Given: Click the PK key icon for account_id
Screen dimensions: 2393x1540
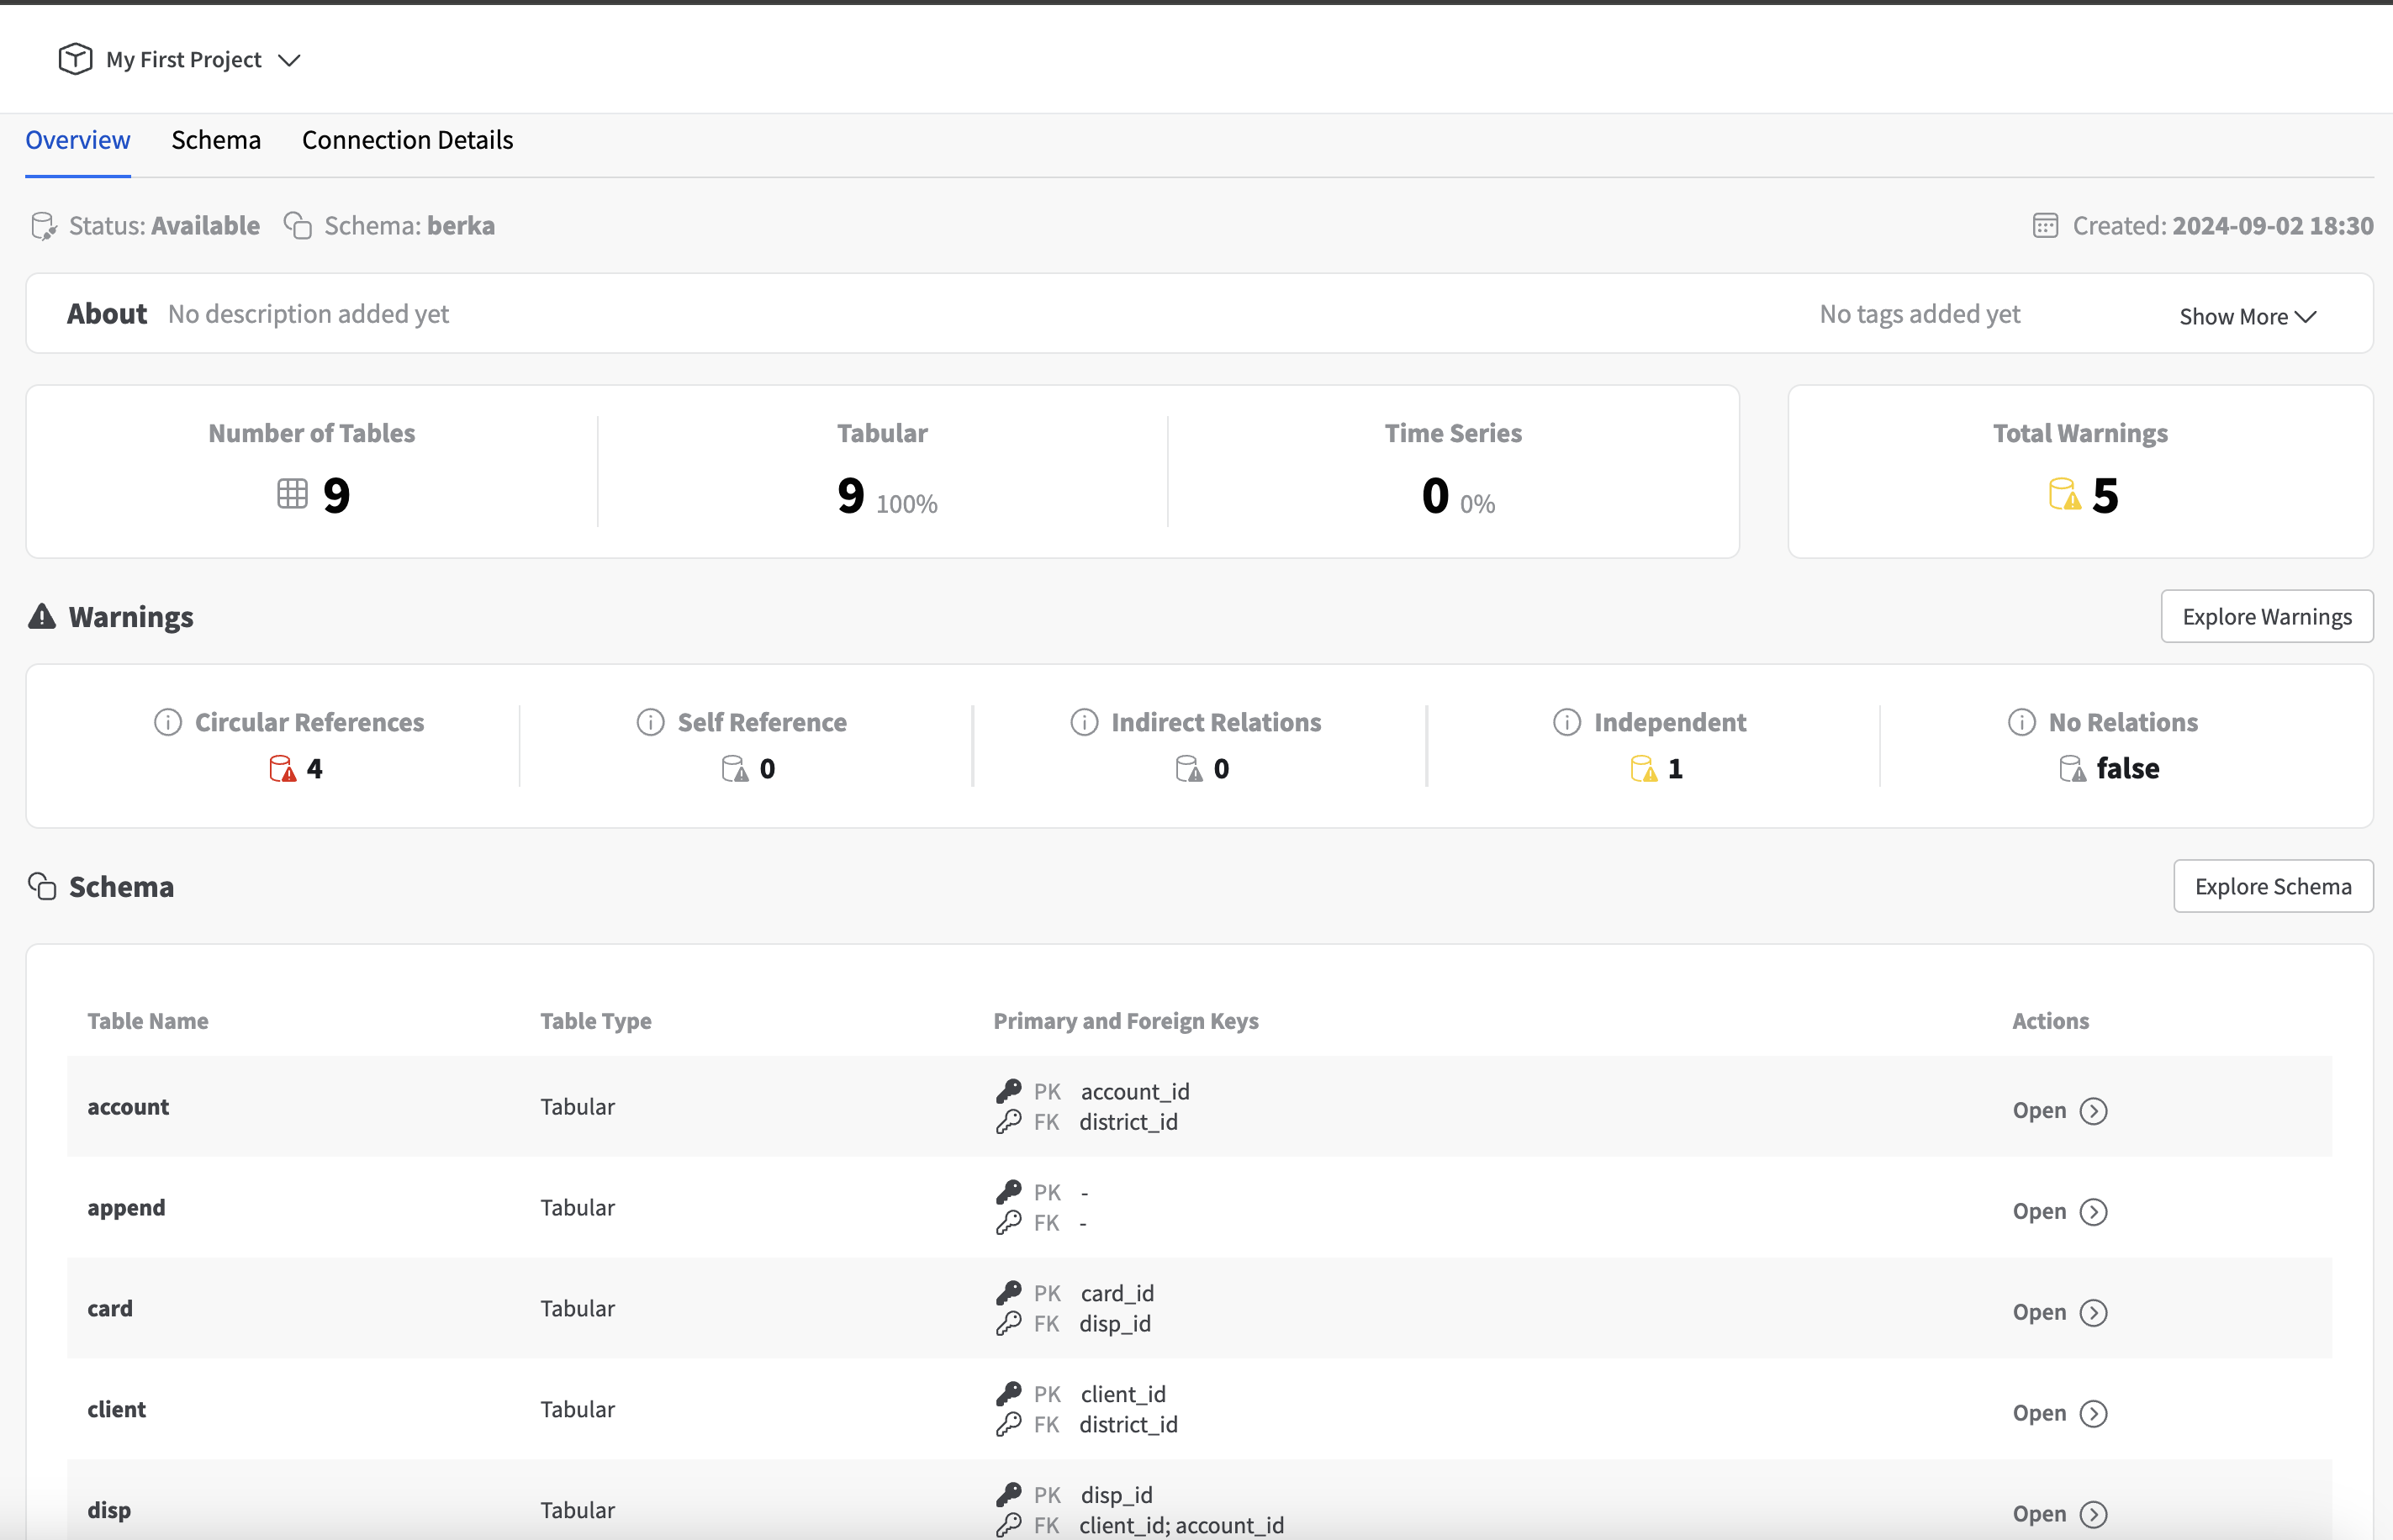Looking at the screenshot, I should [x=1009, y=1091].
